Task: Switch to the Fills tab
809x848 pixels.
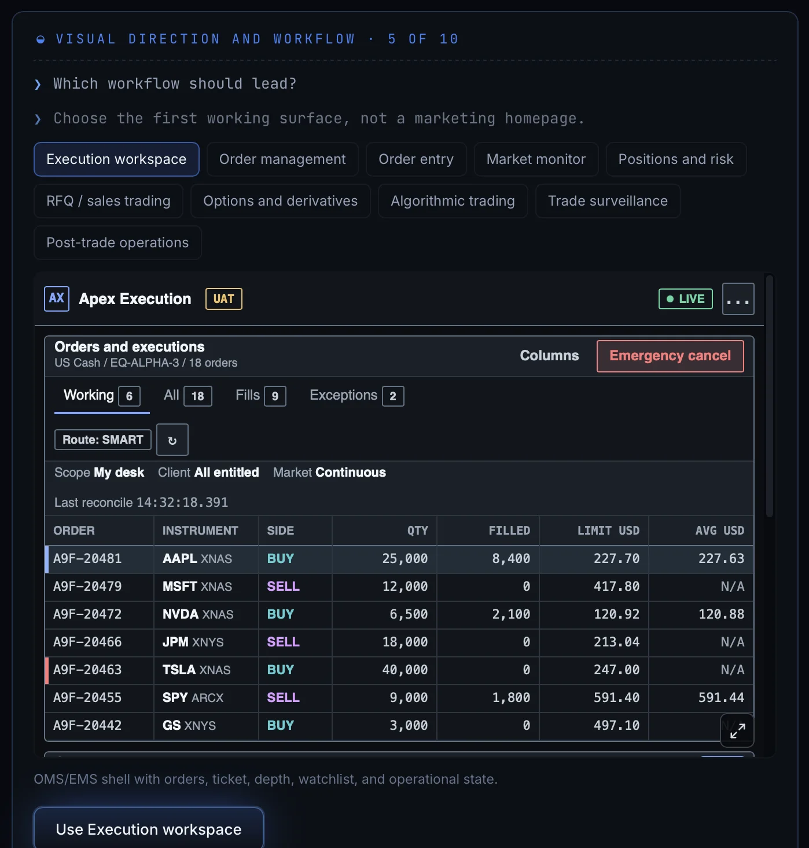Action: (260, 396)
